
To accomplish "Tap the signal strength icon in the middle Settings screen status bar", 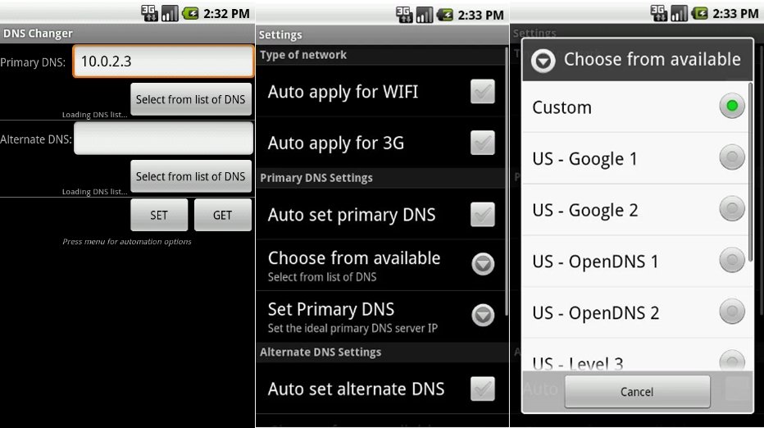I will [425, 15].
